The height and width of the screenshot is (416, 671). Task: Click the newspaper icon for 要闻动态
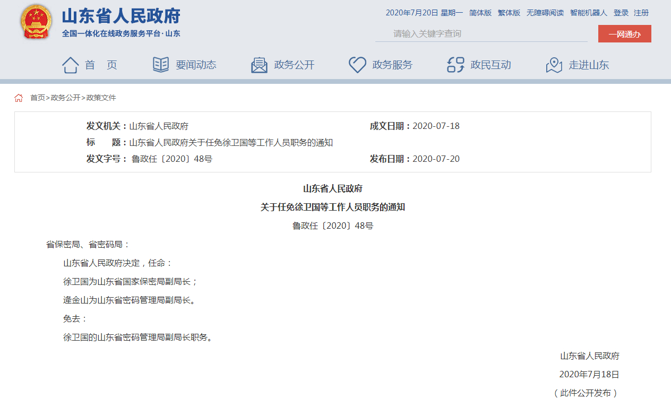[x=161, y=65]
